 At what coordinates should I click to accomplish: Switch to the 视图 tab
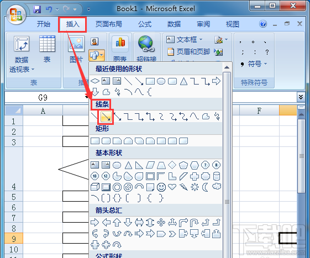pos(233,24)
